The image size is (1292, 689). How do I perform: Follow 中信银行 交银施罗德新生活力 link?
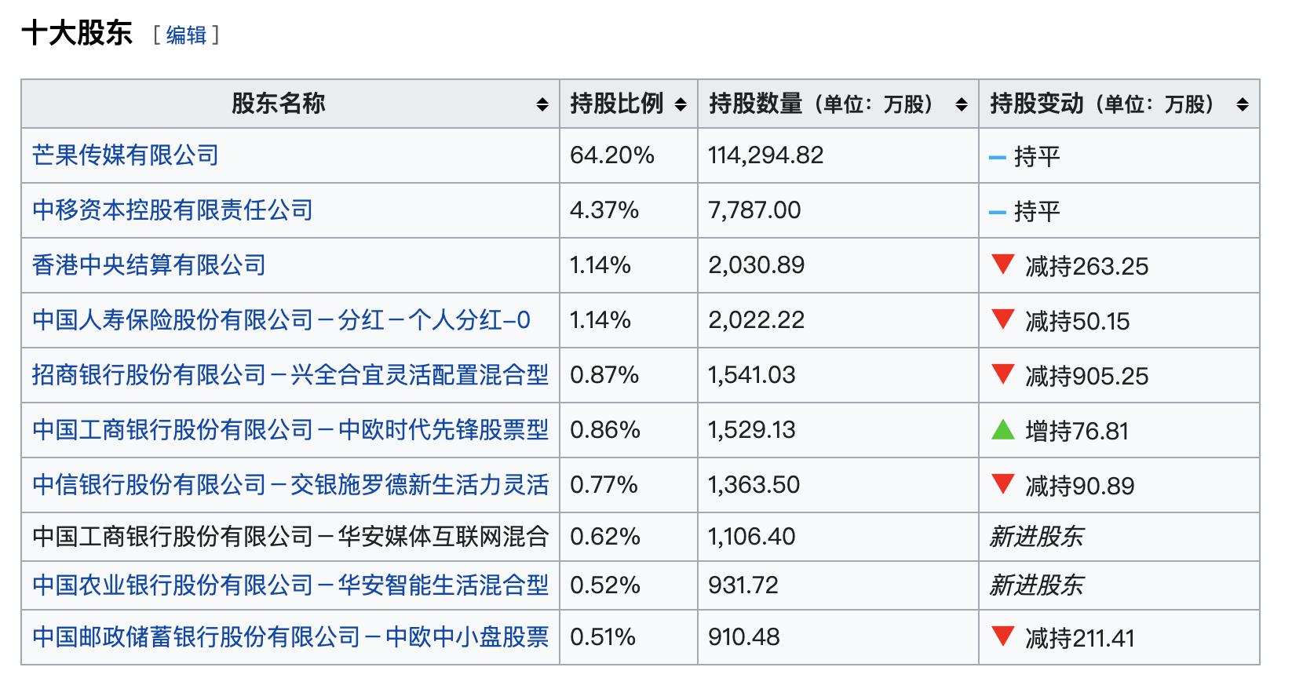[290, 485]
